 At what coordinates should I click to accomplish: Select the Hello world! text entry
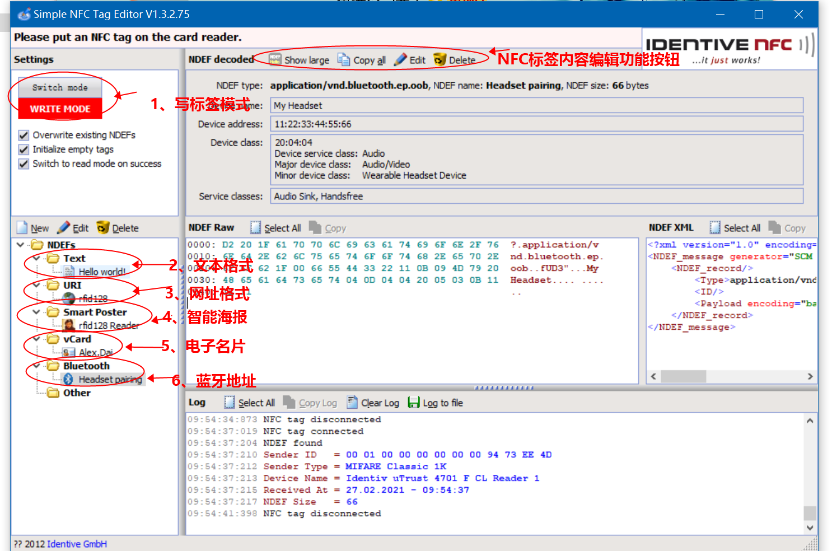[x=102, y=272]
